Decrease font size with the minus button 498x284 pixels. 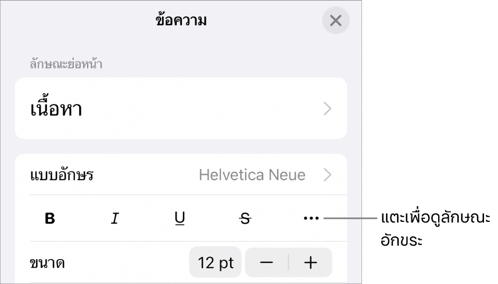(267, 263)
